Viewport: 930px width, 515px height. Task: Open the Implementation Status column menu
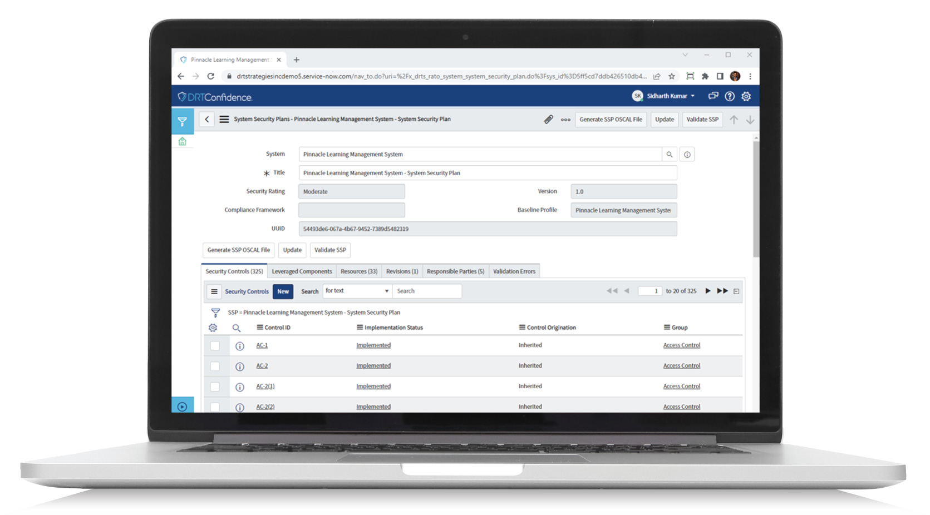coord(360,328)
